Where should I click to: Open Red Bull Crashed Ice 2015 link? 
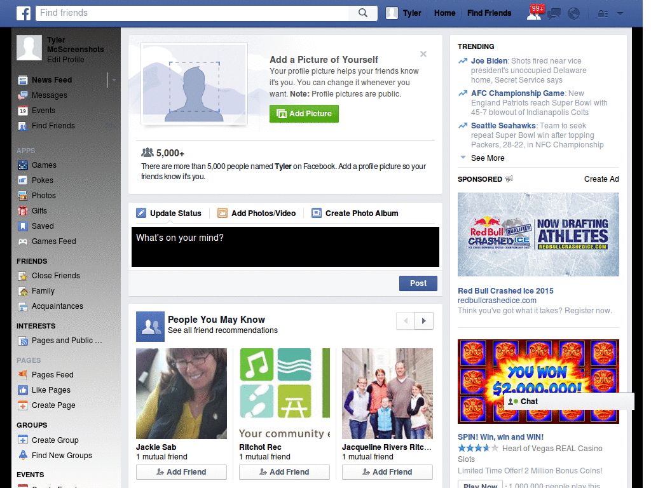[x=505, y=291]
